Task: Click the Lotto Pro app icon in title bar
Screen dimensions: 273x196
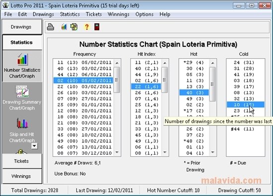Action: click(5, 5)
